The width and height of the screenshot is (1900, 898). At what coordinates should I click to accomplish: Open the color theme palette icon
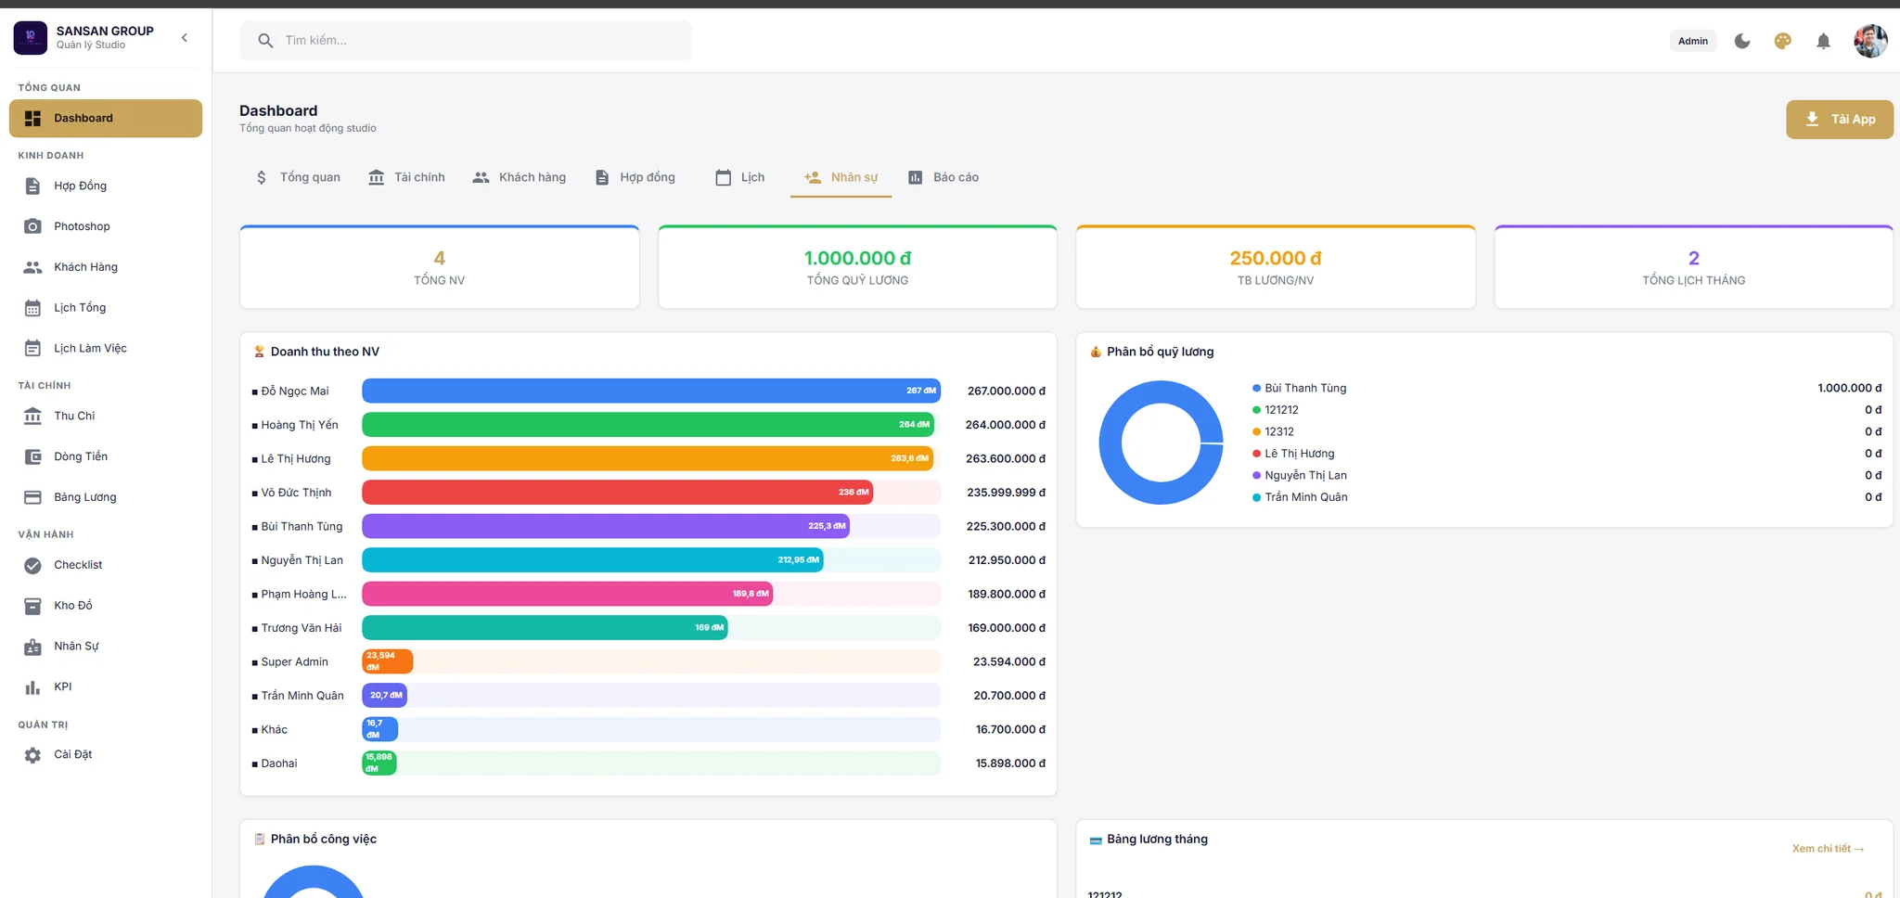(1782, 41)
